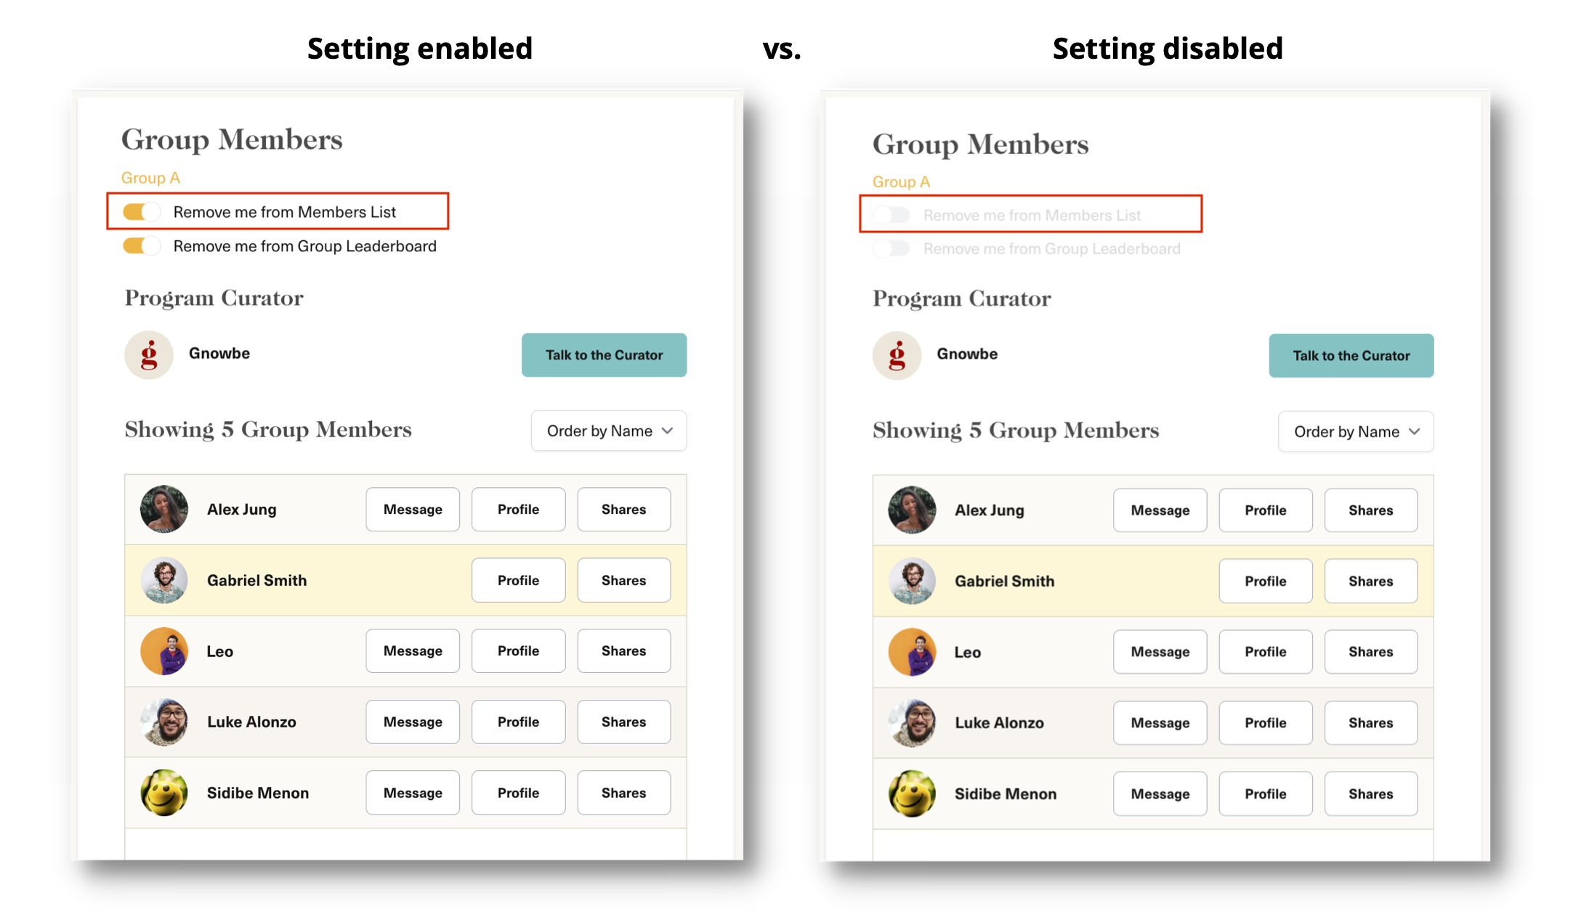Open Alex Jung's Profile in enabled panel
This screenshot has width=1589, height=914.
518,510
